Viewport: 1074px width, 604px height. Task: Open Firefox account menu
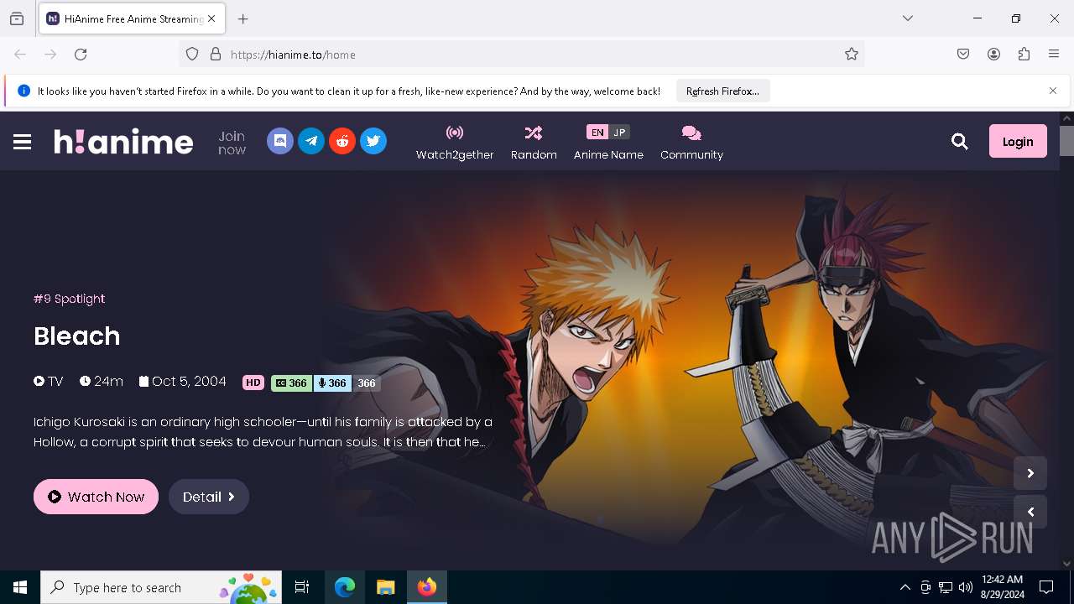[993, 55]
